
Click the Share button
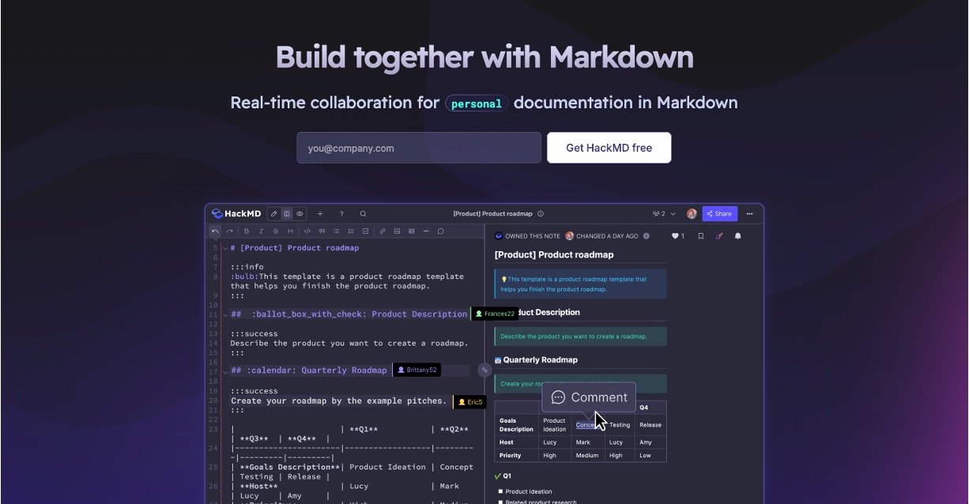click(719, 213)
